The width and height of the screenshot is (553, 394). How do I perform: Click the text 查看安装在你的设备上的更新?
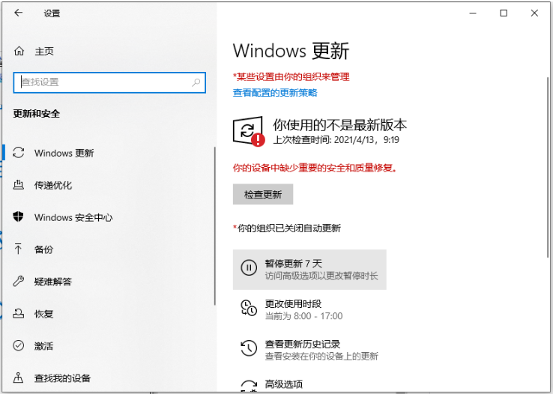click(x=321, y=357)
